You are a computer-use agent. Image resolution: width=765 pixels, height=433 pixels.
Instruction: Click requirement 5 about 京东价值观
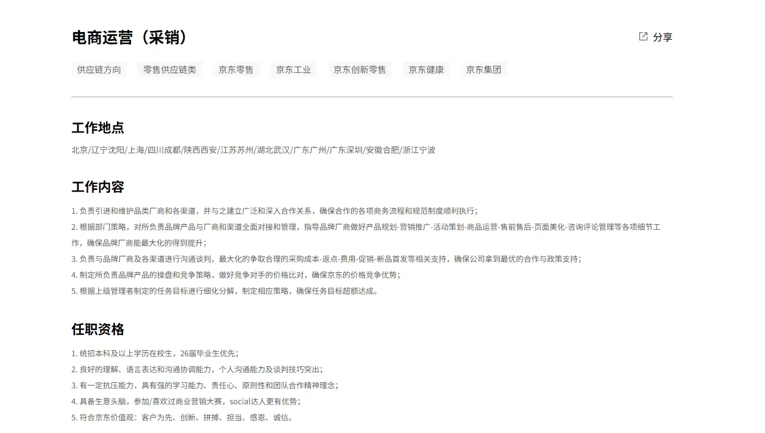coord(182,418)
